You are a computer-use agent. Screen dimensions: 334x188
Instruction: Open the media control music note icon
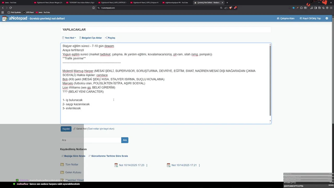click(x=312, y=8)
